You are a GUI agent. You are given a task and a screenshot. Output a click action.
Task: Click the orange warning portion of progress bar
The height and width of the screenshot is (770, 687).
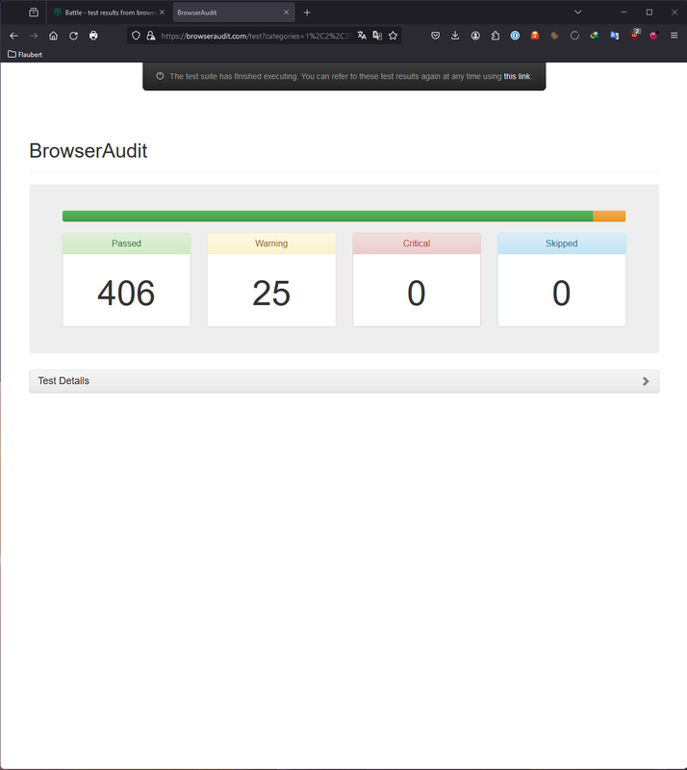pyautogui.click(x=609, y=216)
